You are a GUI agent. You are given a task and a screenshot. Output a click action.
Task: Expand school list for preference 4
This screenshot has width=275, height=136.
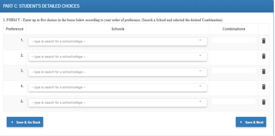200,86
